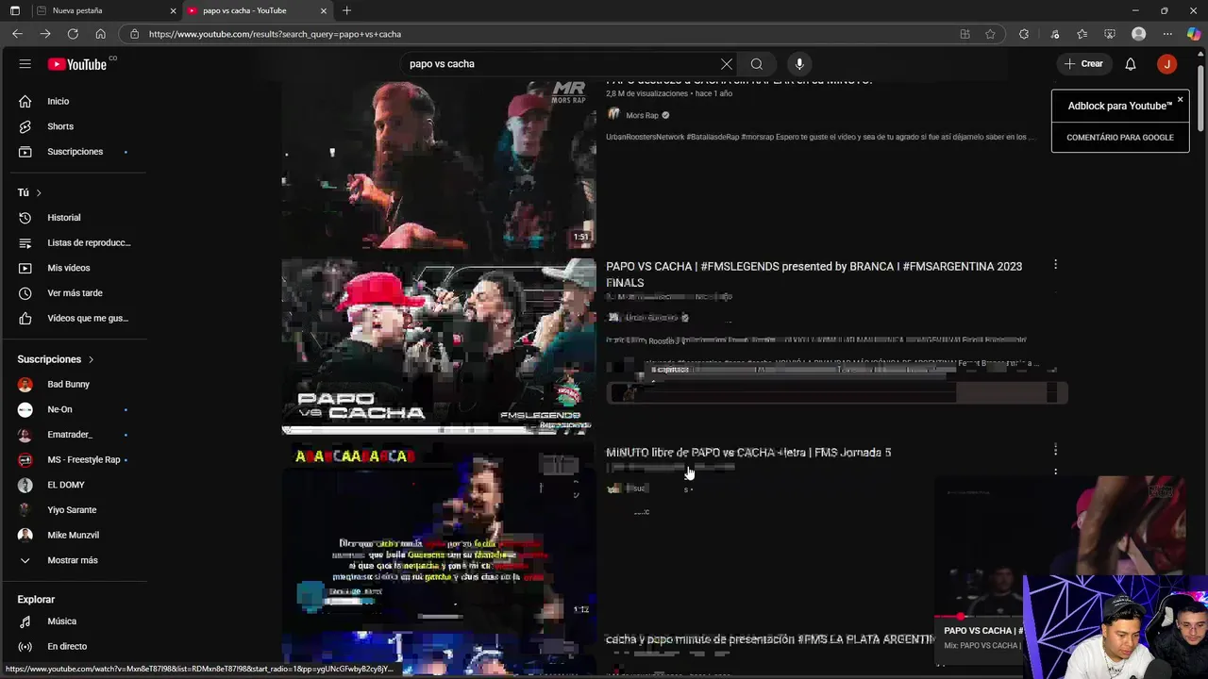
Task: Click the magnifier search button
Action: (757, 64)
